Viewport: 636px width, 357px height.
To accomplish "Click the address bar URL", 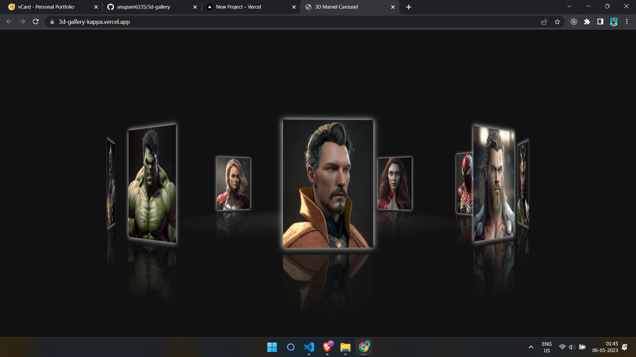I will point(94,22).
